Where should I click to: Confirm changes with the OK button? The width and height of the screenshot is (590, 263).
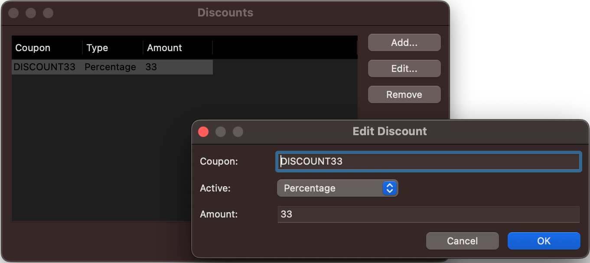tap(544, 241)
